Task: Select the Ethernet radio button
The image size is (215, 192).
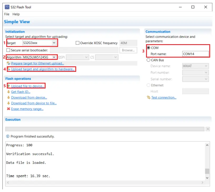Action: coord(148,85)
